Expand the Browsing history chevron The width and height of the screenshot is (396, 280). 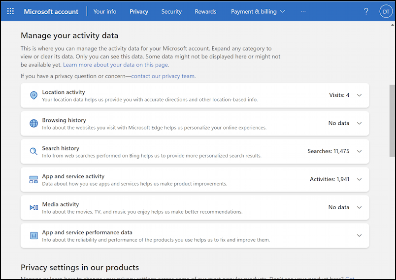point(359,123)
